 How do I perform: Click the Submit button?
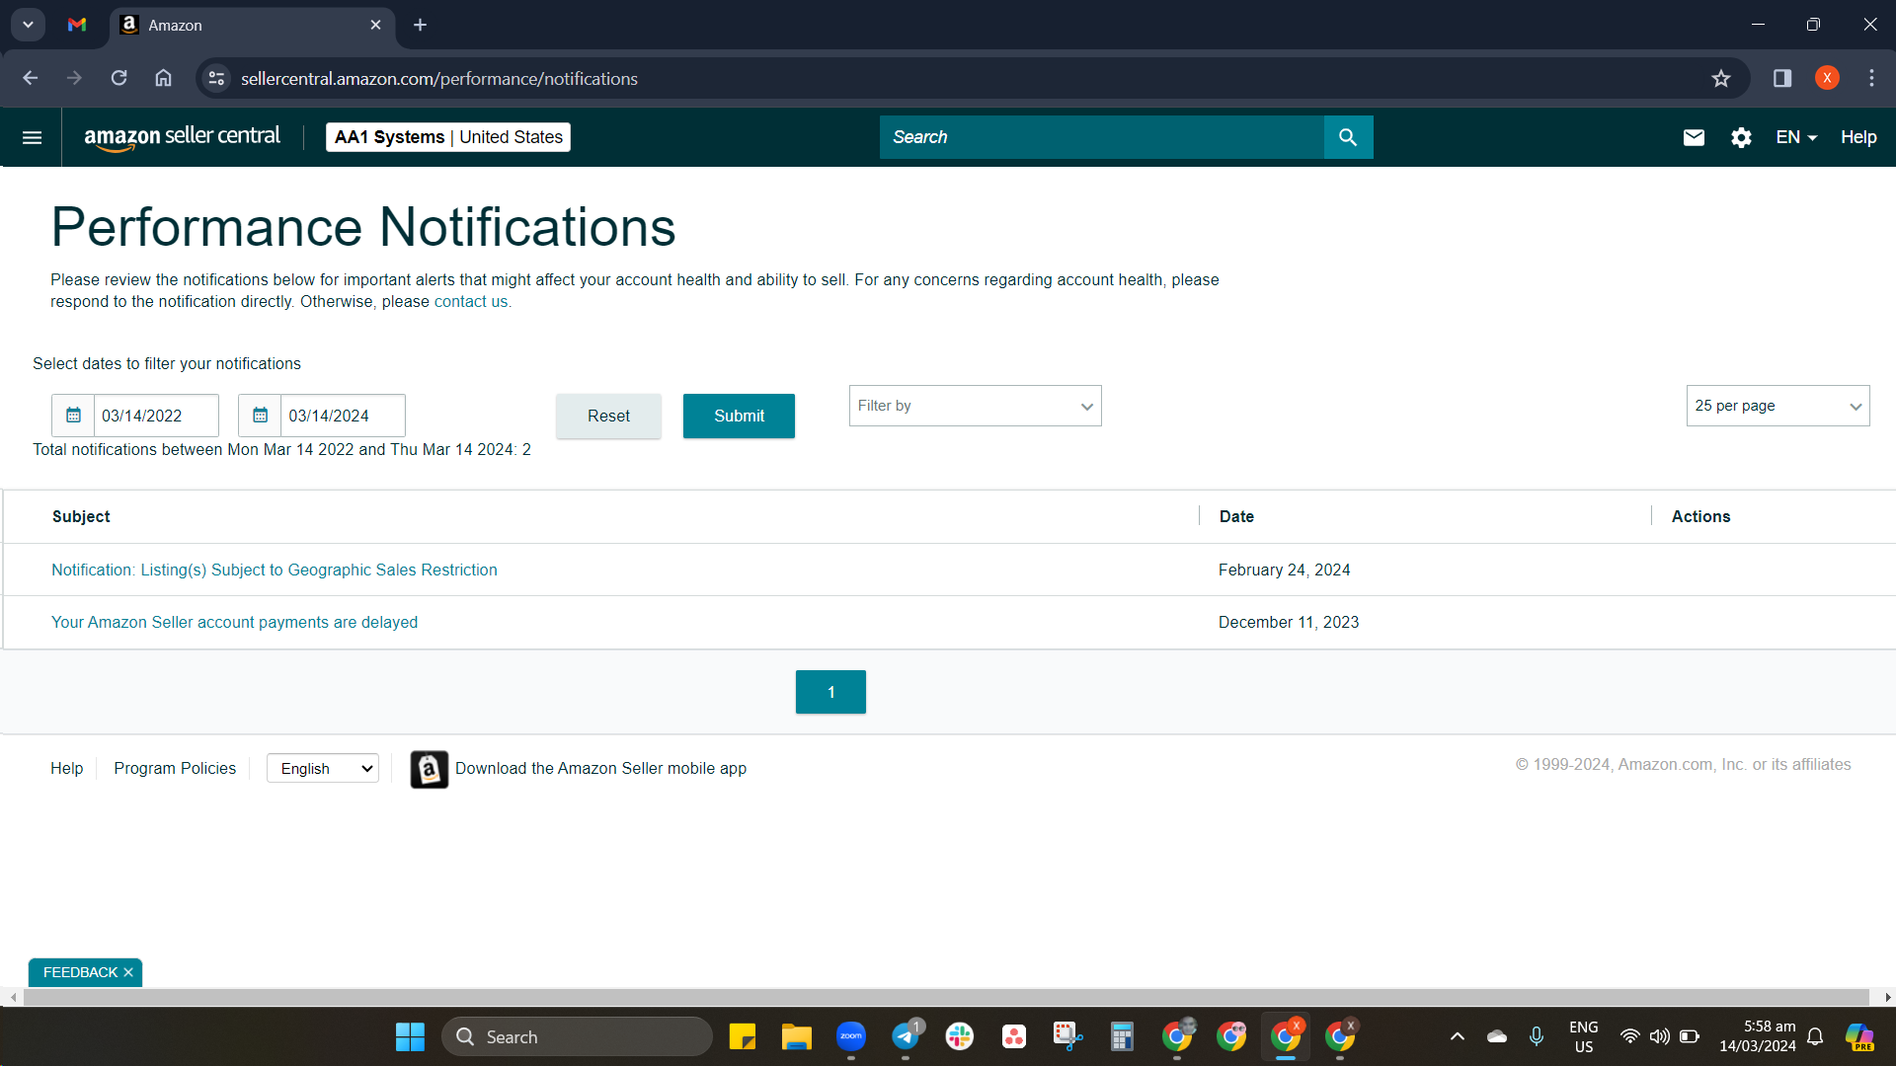click(x=739, y=416)
